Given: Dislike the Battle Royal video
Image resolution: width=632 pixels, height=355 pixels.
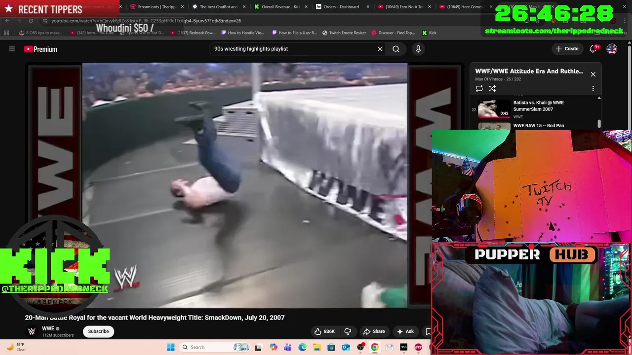Looking at the screenshot, I should point(348,331).
